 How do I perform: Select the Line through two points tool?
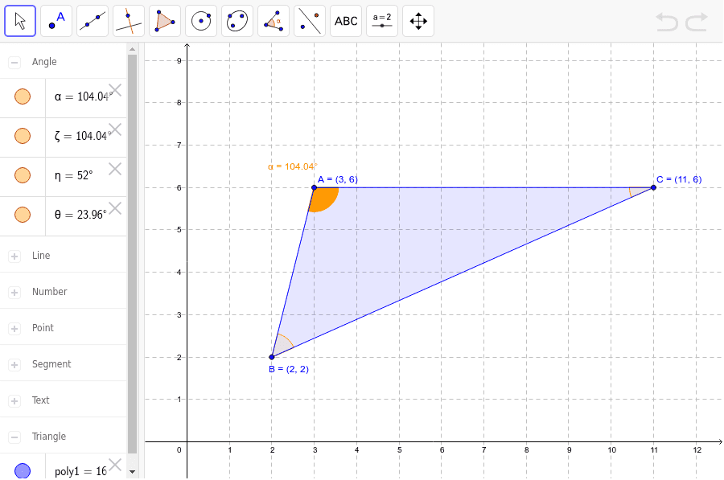(93, 21)
